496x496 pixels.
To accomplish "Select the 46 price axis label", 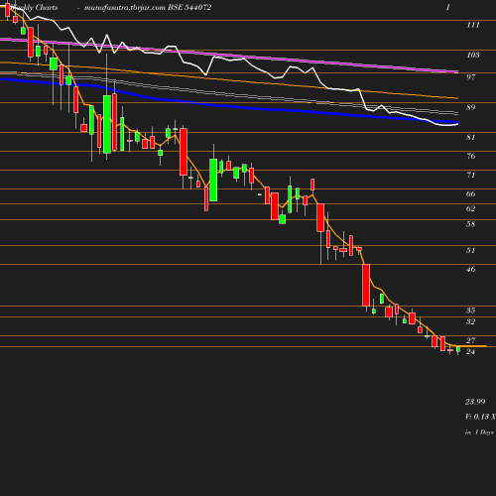I will (471, 269).
